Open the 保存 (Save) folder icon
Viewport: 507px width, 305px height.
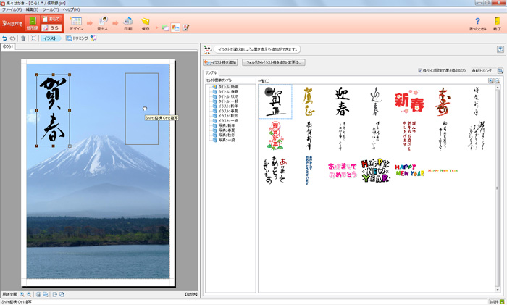pos(146,22)
